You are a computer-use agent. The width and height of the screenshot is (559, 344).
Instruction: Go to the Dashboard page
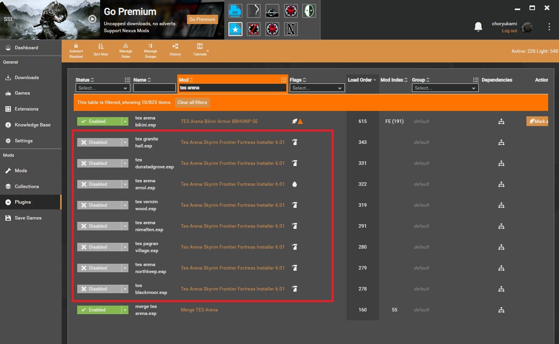pos(31,48)
